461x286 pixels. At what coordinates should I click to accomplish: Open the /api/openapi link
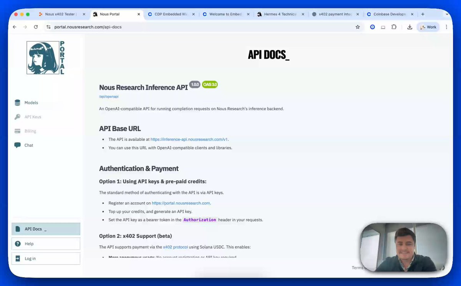[x=109, y=97]
